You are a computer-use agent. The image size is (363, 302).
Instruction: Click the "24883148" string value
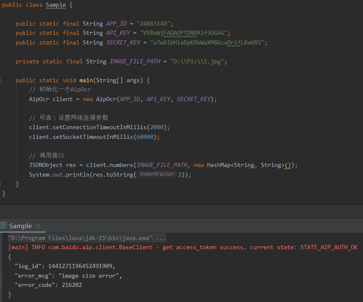tap(153, 23)
